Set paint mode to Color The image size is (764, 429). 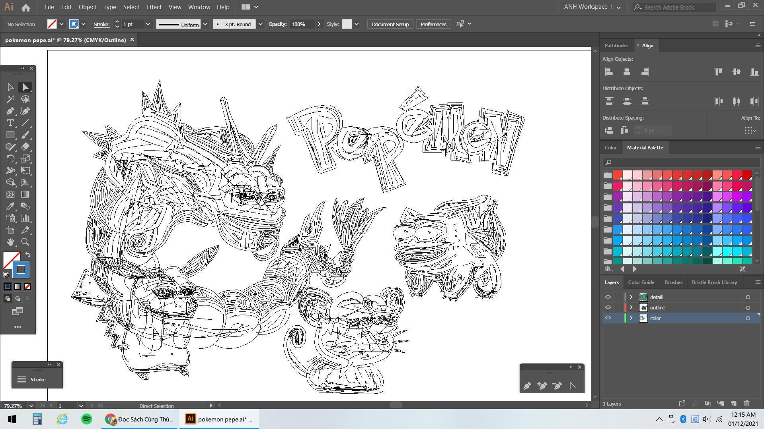[x=8, y=287]
